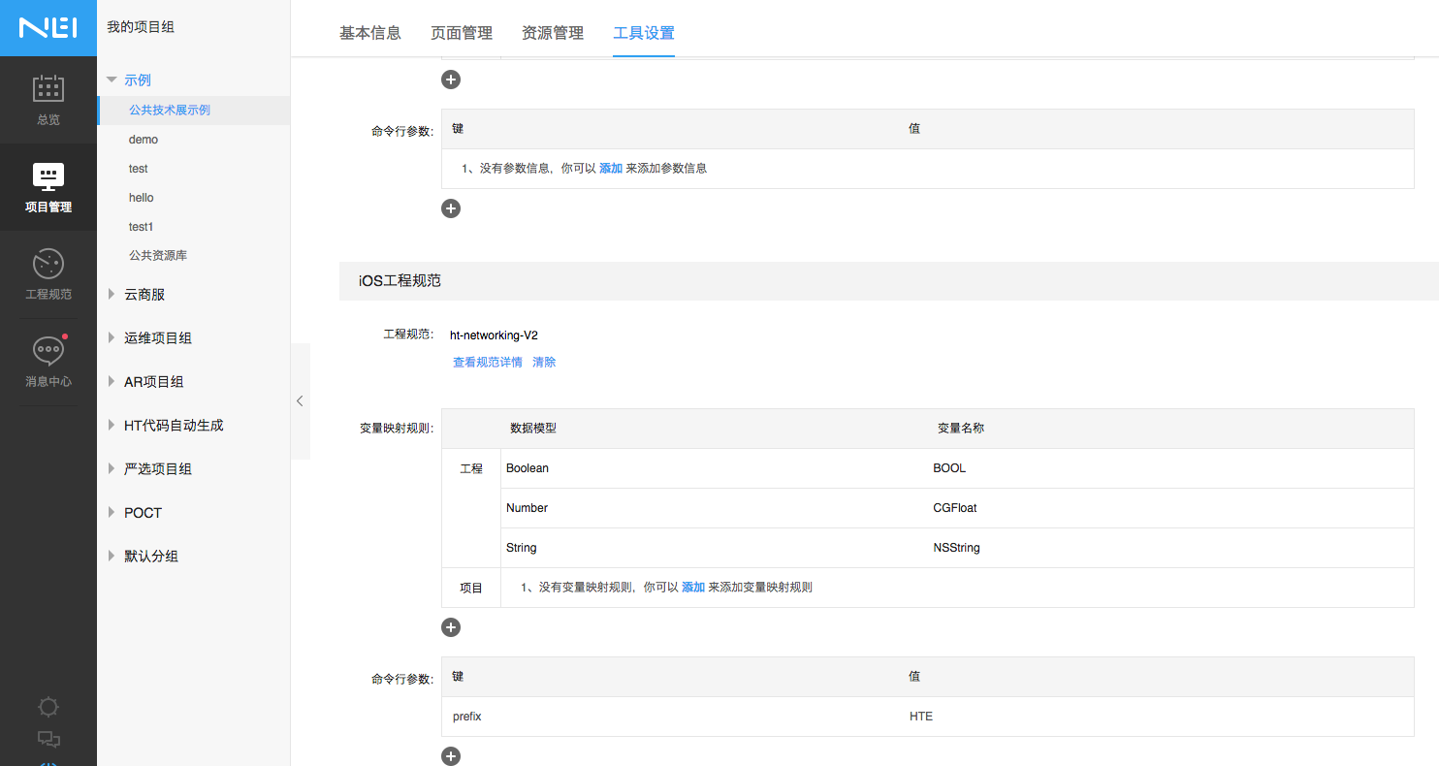Expand the POCT group
Screen dimensions: 1439x766
click(x=112, y=513)
